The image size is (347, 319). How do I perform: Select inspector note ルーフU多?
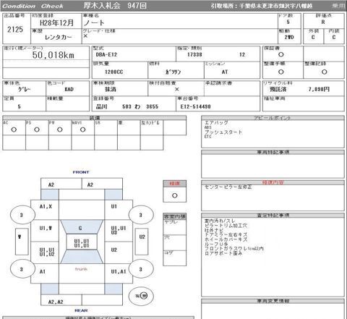click(x=216, y=244)
